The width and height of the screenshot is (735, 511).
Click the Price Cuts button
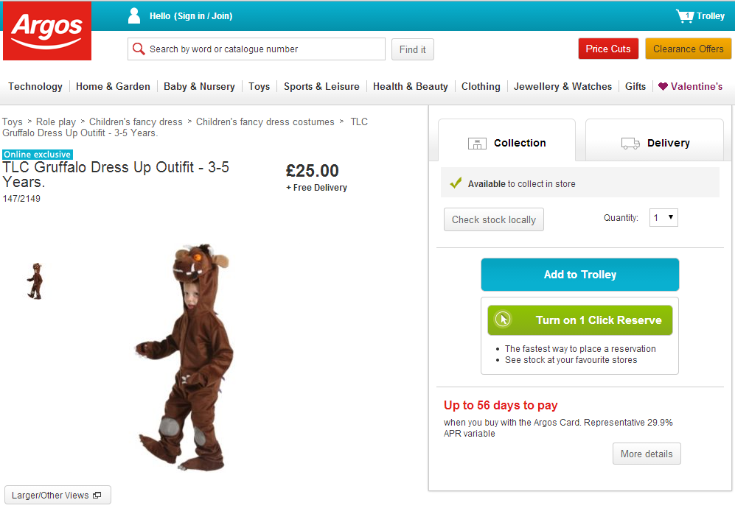pos(608,49)
